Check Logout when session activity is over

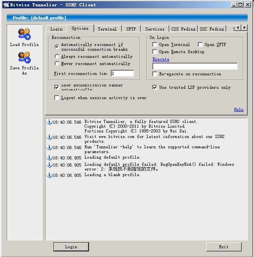click(57, 98)
